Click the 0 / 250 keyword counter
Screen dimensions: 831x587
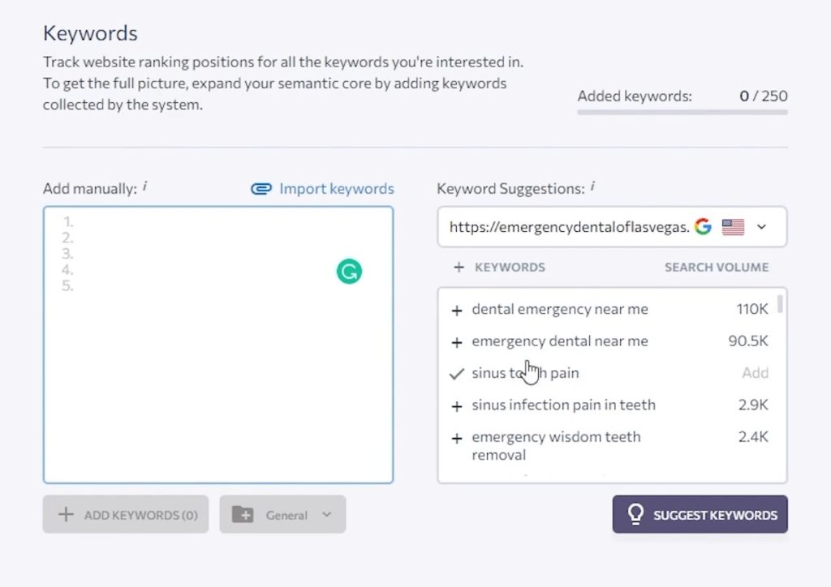coord(763,96)
